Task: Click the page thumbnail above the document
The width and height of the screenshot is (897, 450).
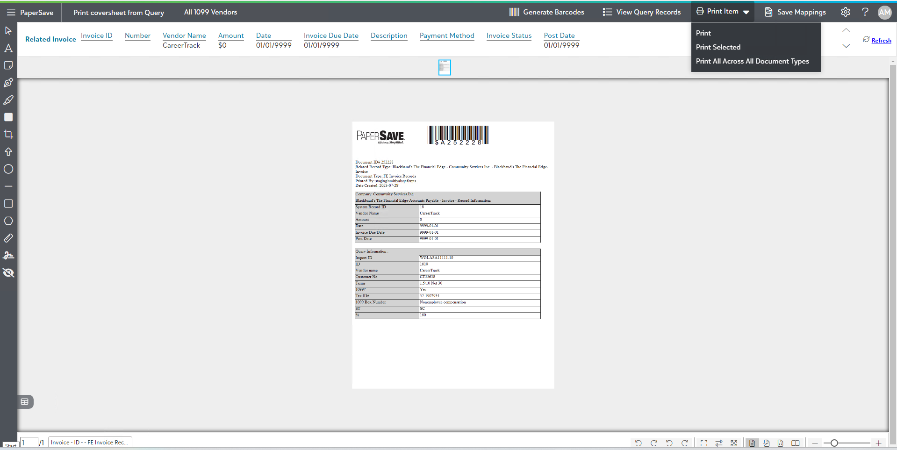Action: click(445, 67)
